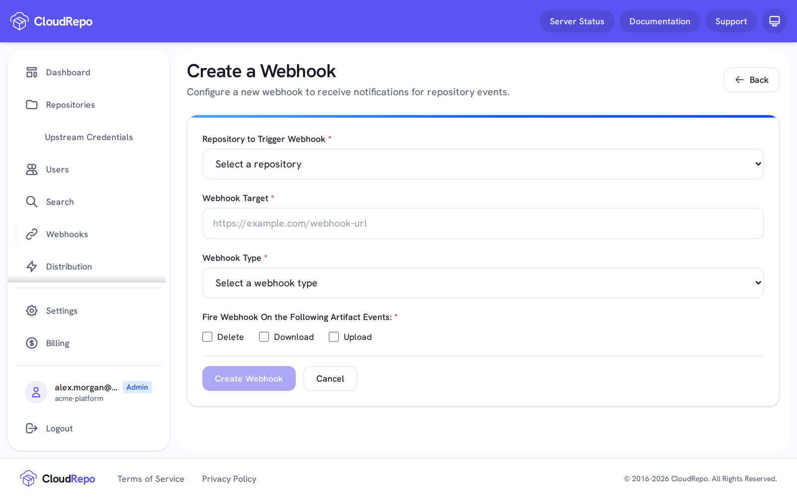Open the Documentation header button
The image size is (797, 498).
click(x=660, y=21)
